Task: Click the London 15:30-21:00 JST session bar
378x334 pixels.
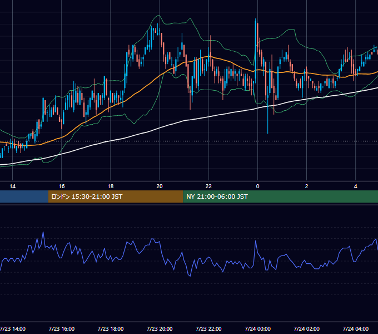Action: tap(116, 197)
